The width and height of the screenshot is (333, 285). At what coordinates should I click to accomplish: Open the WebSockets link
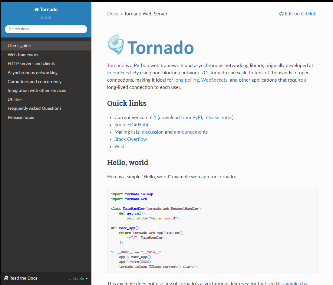(x=214, y=80)
